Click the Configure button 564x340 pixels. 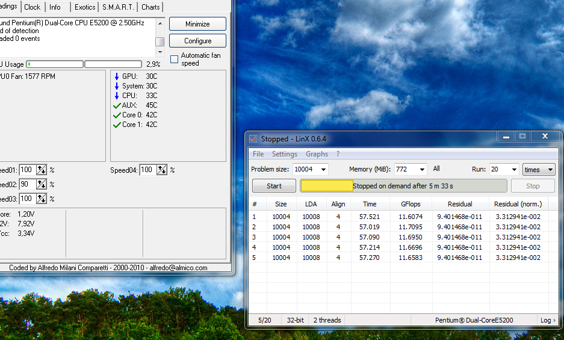tap(197, 41)
